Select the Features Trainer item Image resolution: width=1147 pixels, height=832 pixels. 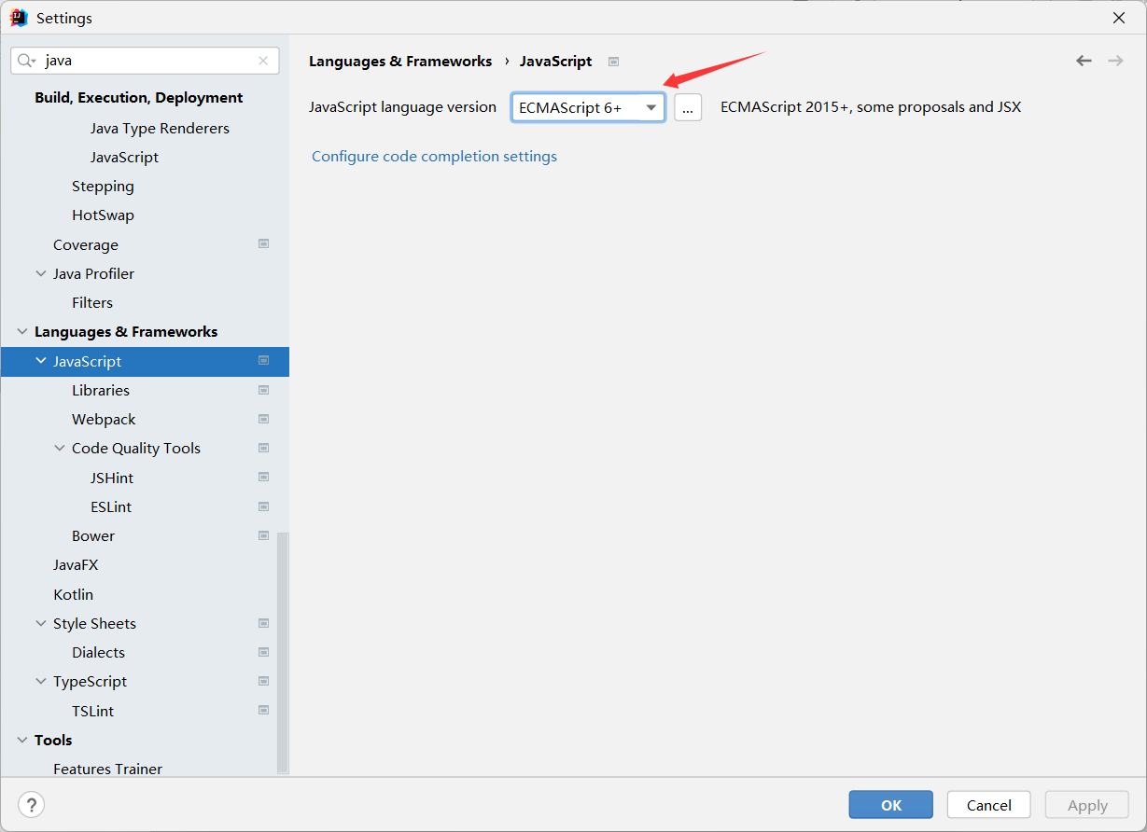(107, 769)
